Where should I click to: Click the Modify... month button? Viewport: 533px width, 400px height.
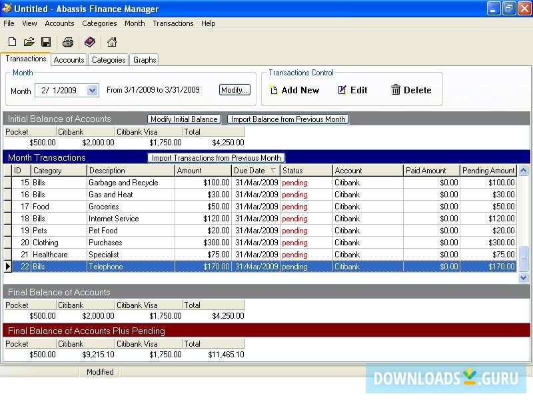[x=235, y=90]
